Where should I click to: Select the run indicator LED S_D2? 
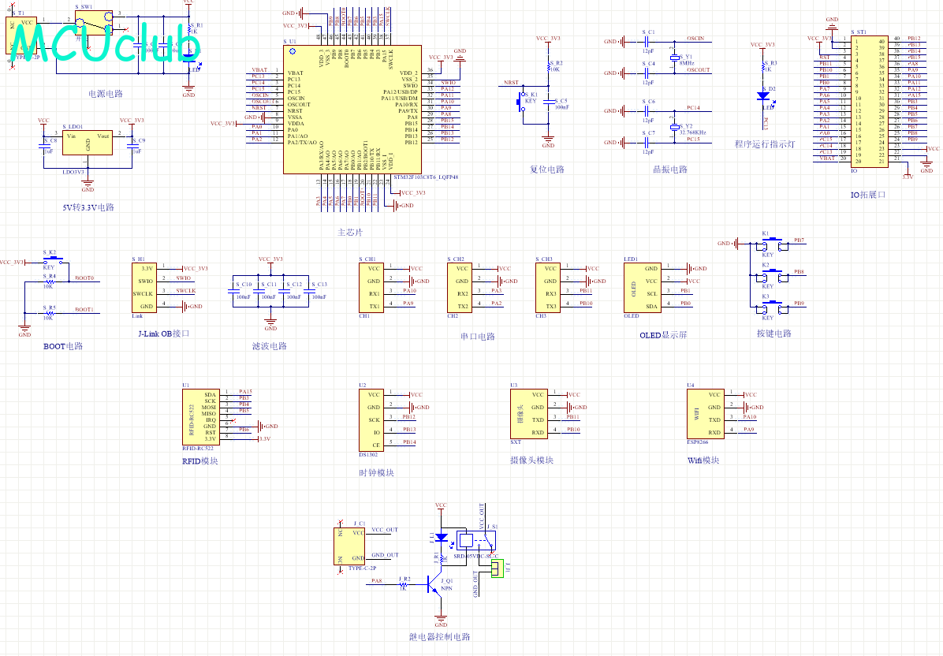click(763, 96)
